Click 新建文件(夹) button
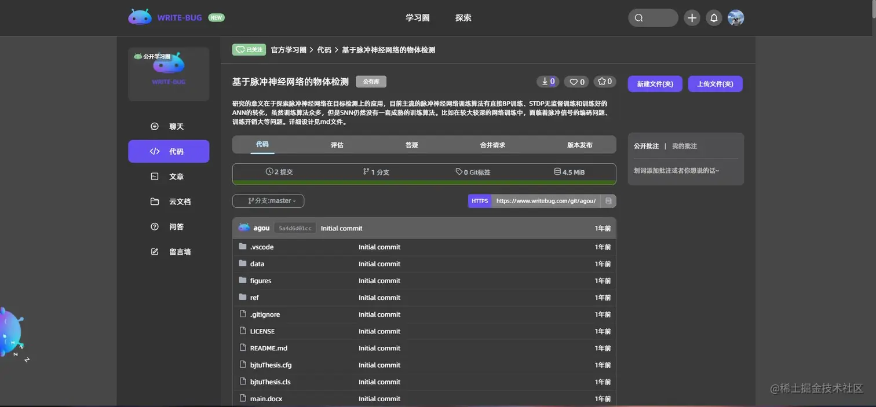This screenshot has height=407, width=876. (x=655, y=84)
